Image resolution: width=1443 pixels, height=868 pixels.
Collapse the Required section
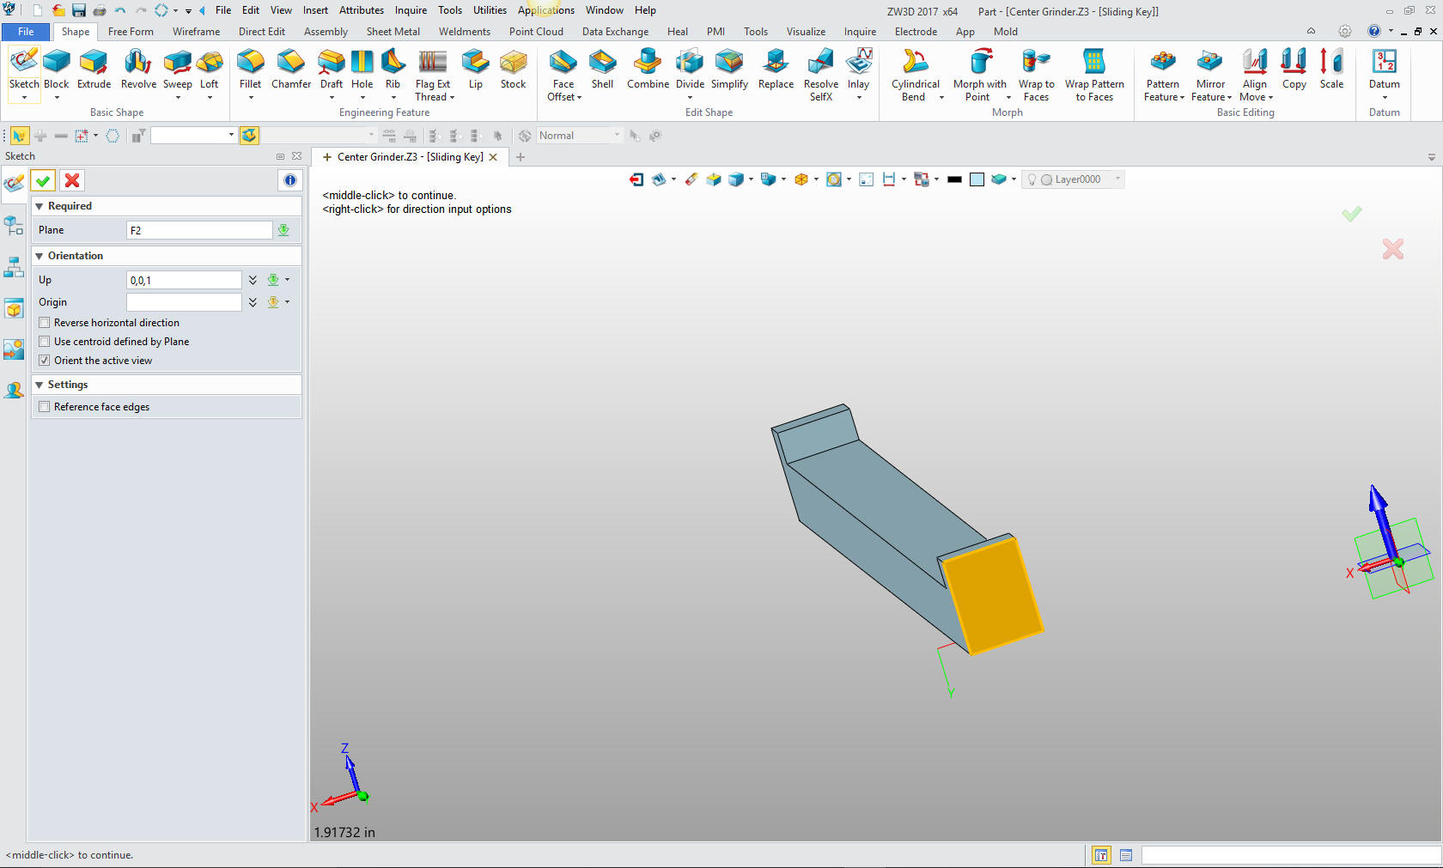[x=40, y=206]
